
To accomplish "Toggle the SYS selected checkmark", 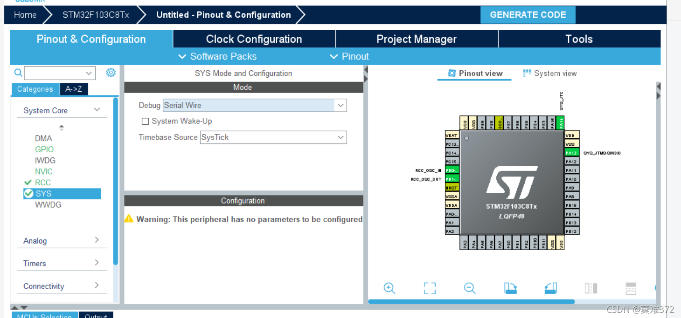I will [x=28, y=193].
